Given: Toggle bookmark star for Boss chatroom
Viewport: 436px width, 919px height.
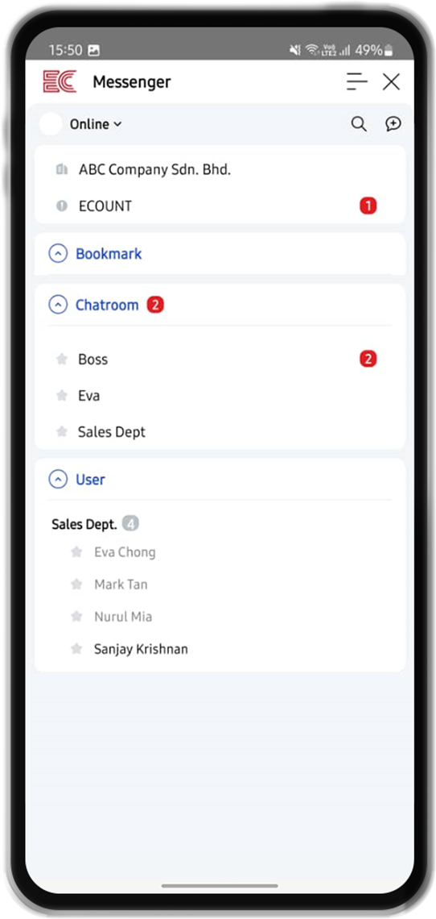Looking at the screenshot, I should pyautogui.click(x=61, y=359).
